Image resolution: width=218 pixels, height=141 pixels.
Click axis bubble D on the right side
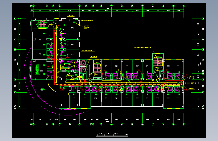[x=203, y=80]
